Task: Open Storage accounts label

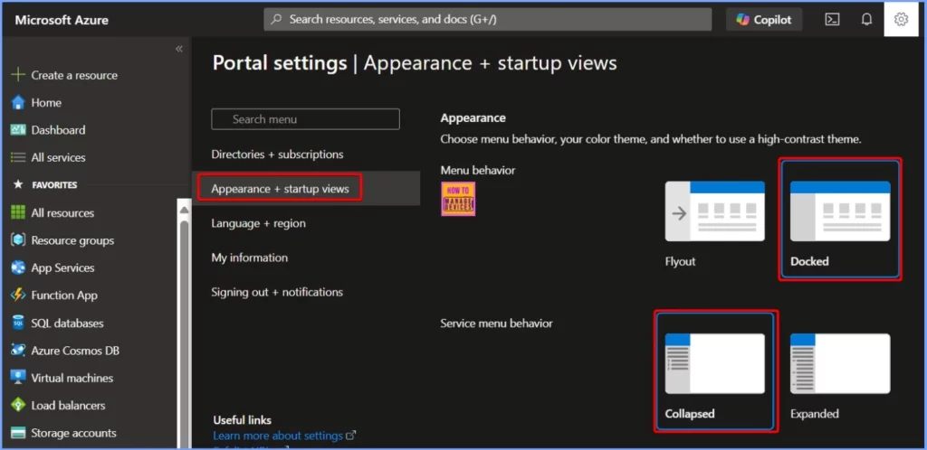Action: tap(74, 433)
